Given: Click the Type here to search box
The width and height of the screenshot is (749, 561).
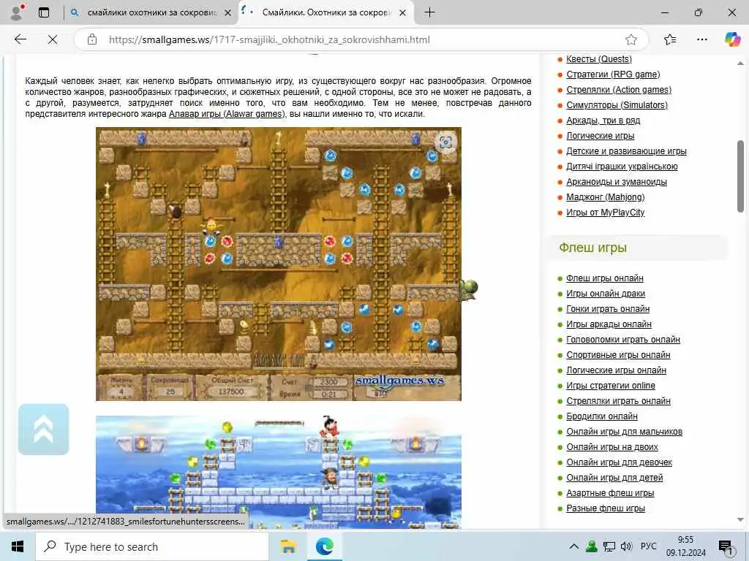Looking at the screenshot, I should 152,546.
